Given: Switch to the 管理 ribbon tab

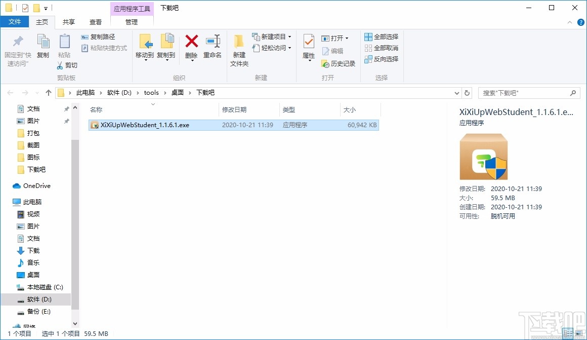Looking at the screenshot, I should click(132, 22).
